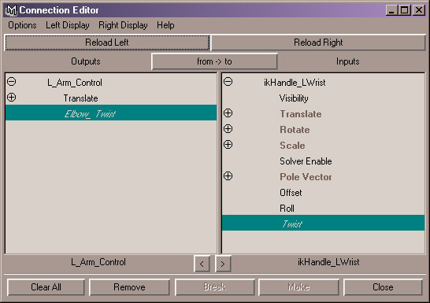The image size is (430, 303).
Task: Click the Clear All button
Action: pos(46,287)
